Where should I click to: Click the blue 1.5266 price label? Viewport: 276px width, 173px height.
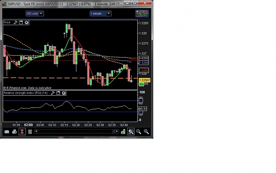pos(144,63)
